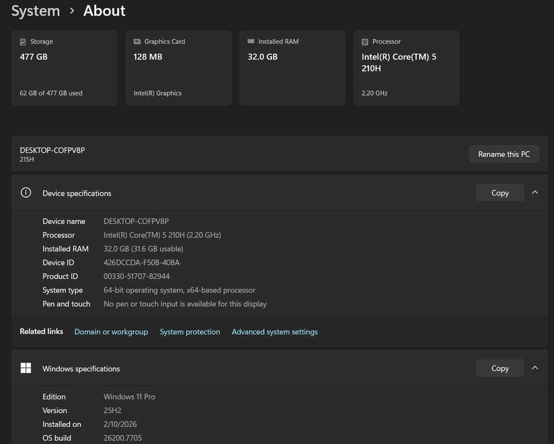The width and height of the screenshot is (554, 444).
Task: Click the Graphics Card icon
Action: [137, 42]
